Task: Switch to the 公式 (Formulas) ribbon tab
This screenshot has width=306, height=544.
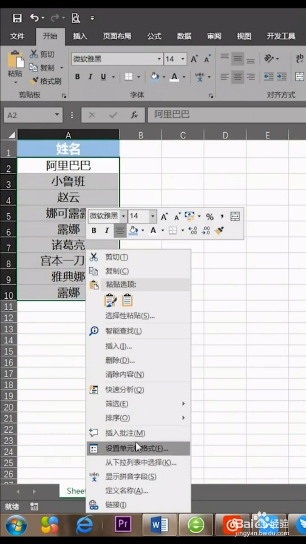Action: [x=154, y=37]
